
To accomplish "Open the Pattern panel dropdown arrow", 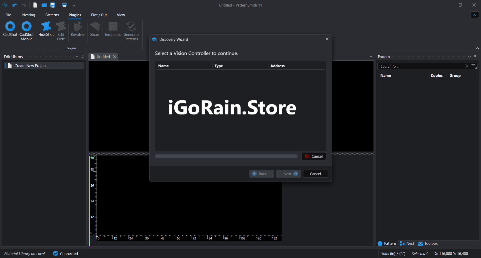I will pyautogui.click(x=469, y=57).
